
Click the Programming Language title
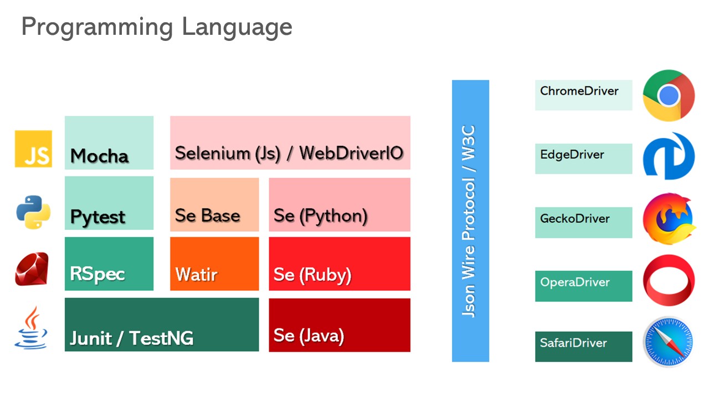tap(157, 28)
